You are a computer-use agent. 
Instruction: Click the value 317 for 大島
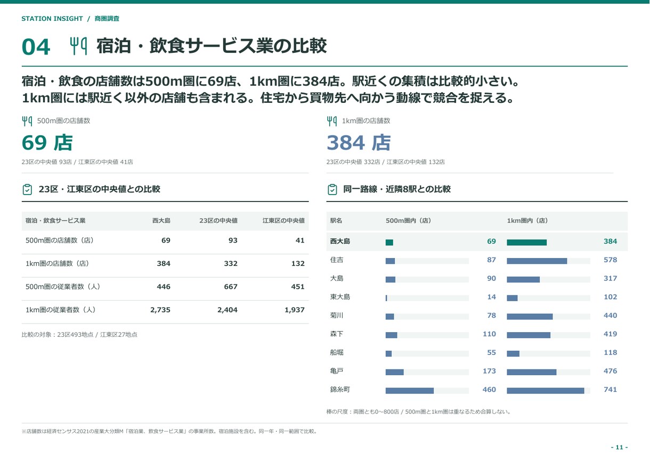coord(610,279)
